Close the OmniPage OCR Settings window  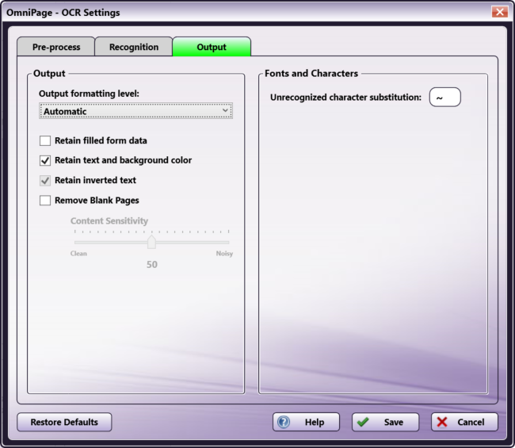500,12
